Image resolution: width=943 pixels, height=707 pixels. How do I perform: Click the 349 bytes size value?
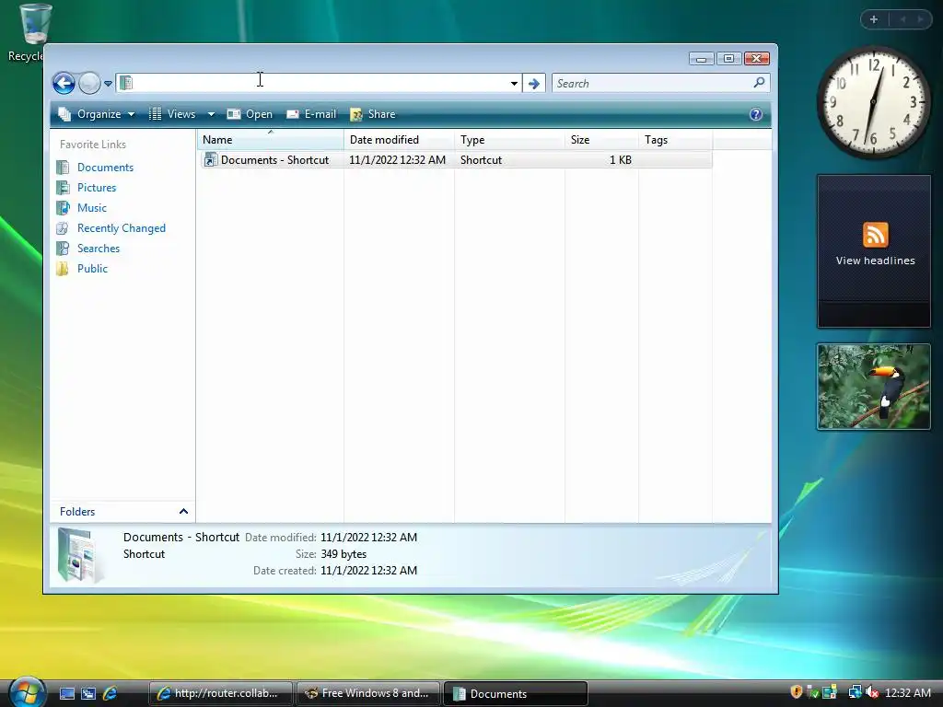343,554
